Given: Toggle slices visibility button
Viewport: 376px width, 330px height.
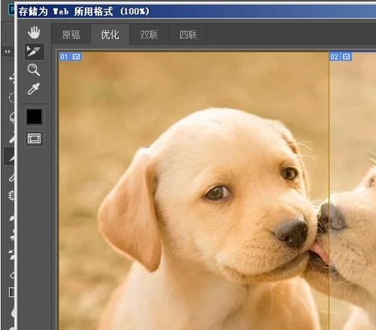Looking at the screenshot, I should click(34, 139).
